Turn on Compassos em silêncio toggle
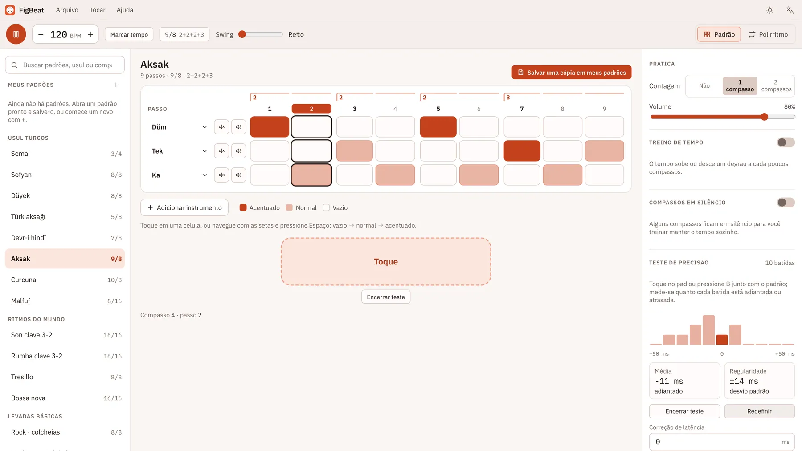Screen dimensions: 802x451 pos(786,203)
